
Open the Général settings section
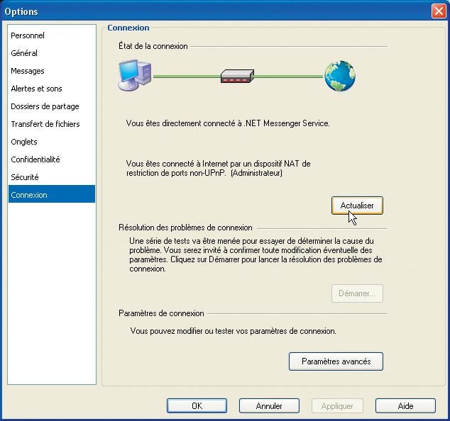pyautogui.click(x=24, y=53)
